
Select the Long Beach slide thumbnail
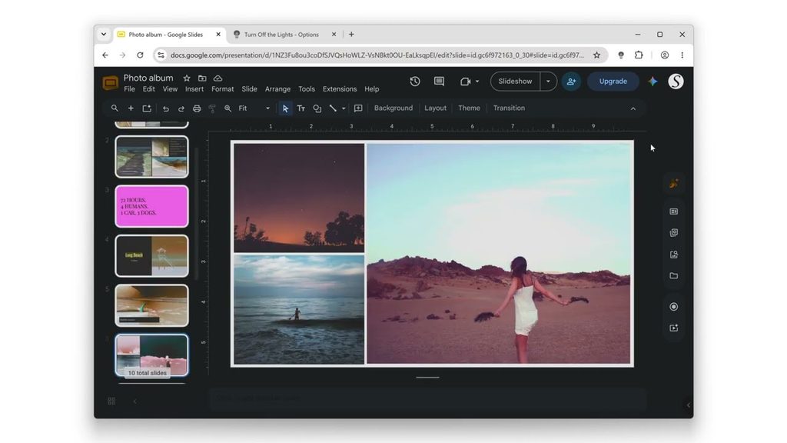(x=151, y=255)
